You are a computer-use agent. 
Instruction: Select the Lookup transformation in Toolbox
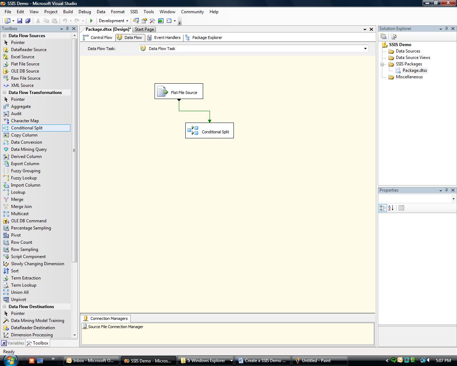pos(18,192)
